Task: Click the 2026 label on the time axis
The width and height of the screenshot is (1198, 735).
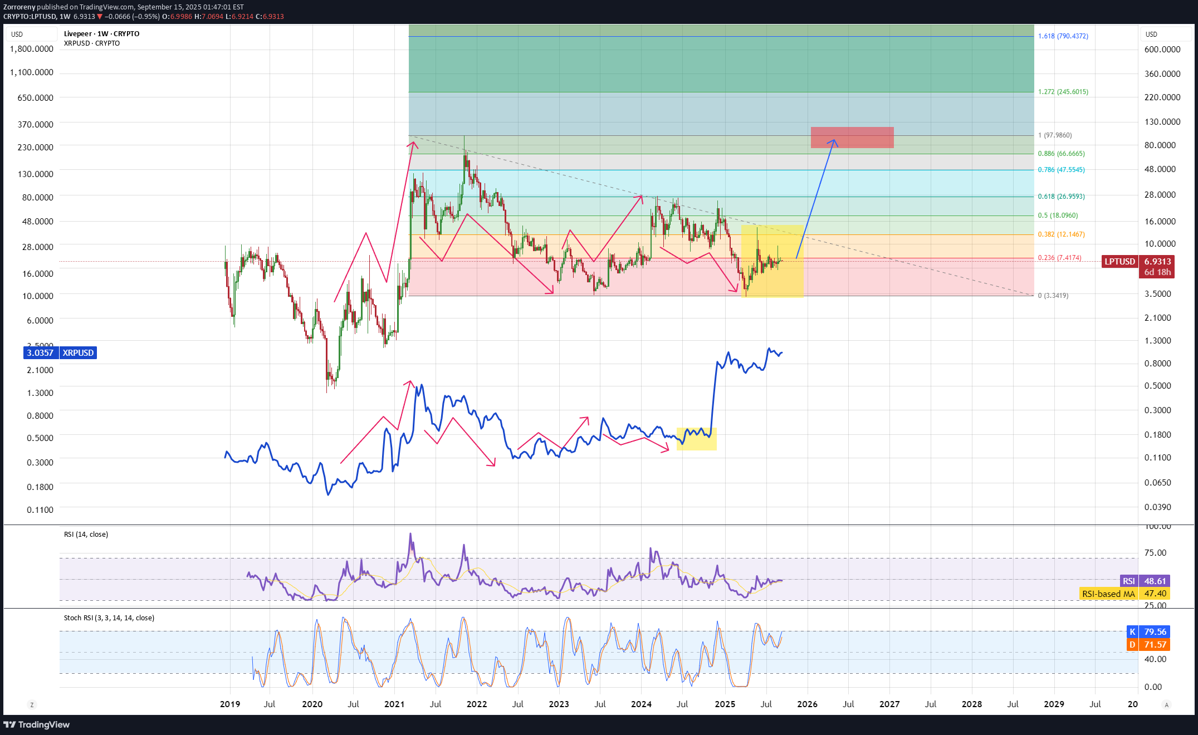Action: 807,704
